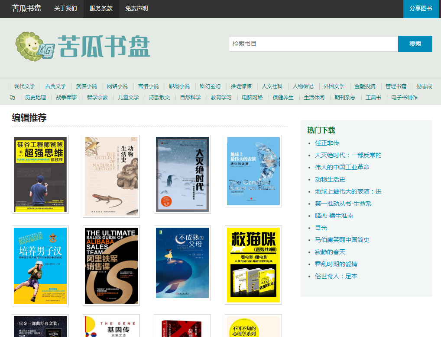Click the 分享图书 button
441x337 pixels.
tap(421, 9)
